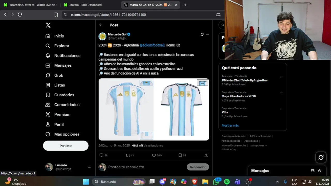Open post more options dots
The width and height of the screenshot is (331, 186).
tap(207, 34)
